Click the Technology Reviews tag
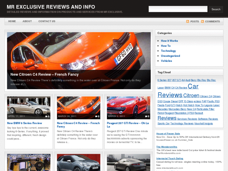 [x=182, y=124]
